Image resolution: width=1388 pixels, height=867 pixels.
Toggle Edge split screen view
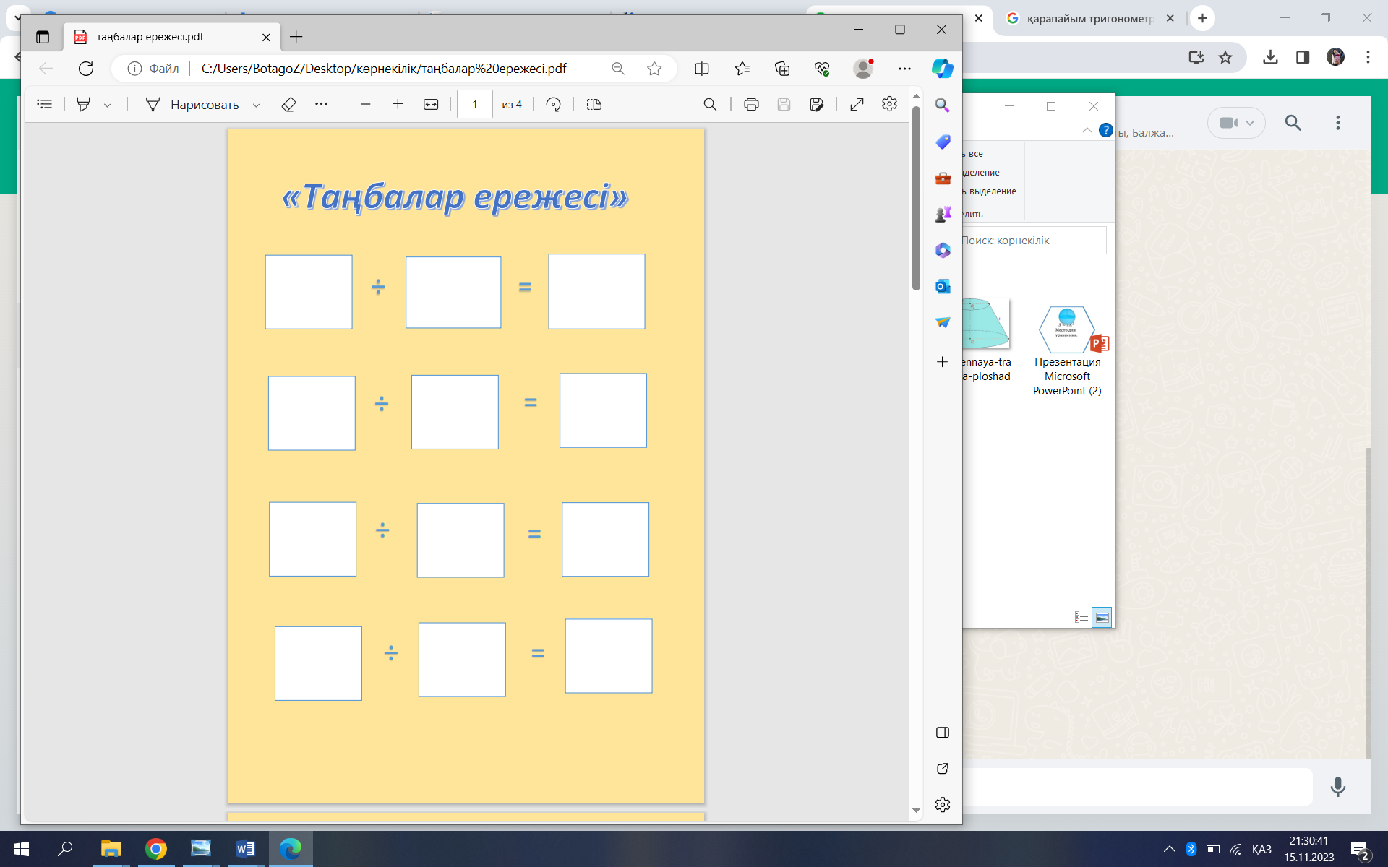[x=701, y=69]
